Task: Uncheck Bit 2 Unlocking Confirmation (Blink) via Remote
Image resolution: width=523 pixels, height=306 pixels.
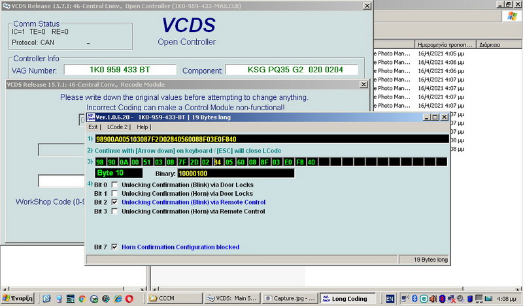Action: click(114, 202)
